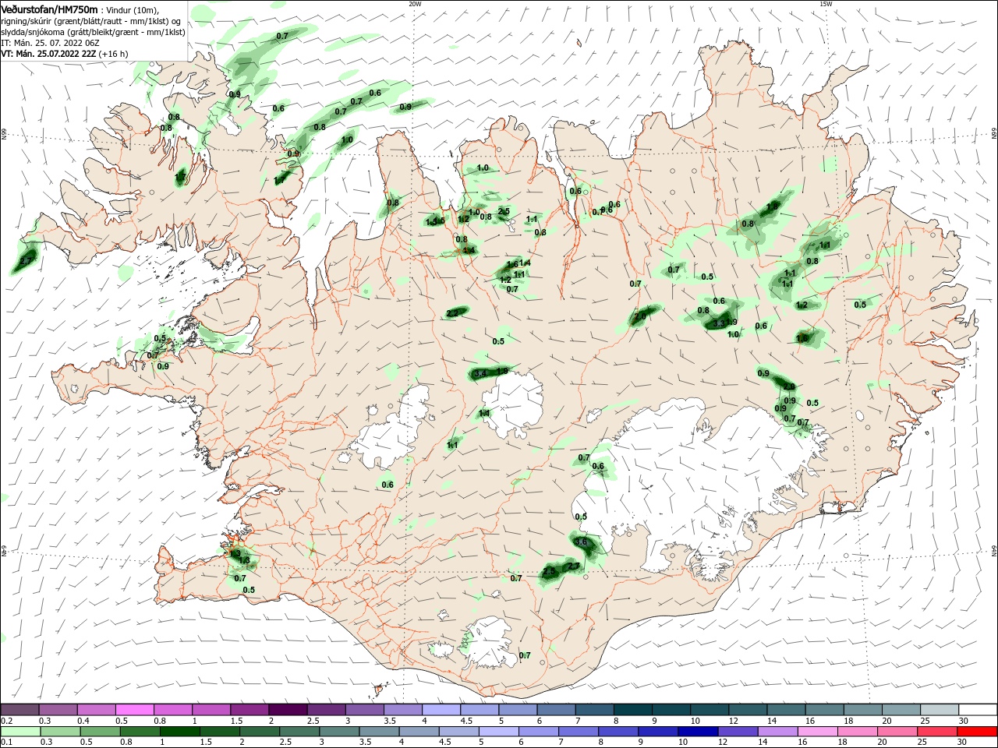Pick the darkest purple swatch between 2 and 2.5
998x748 pixels.
point(288,709)
